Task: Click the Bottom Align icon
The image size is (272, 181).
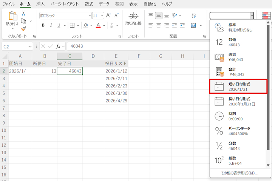Action: point(167,16)
